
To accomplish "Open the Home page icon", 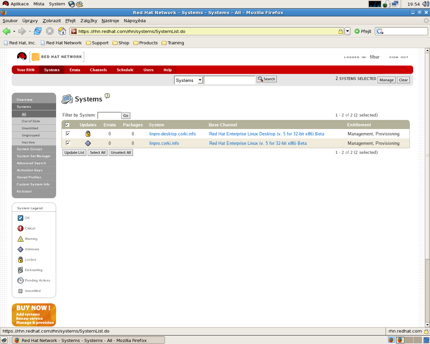I will (62, 31).
